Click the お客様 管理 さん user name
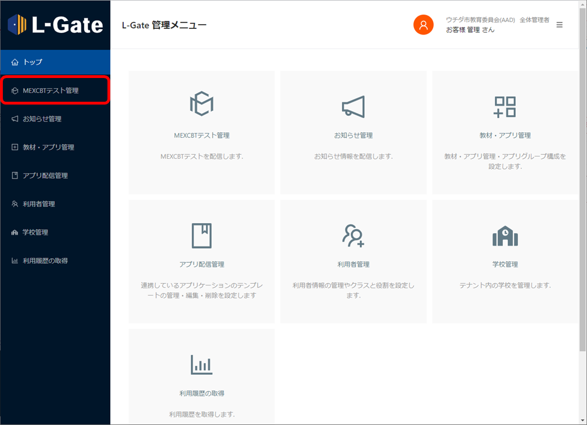 click(470, 30)
